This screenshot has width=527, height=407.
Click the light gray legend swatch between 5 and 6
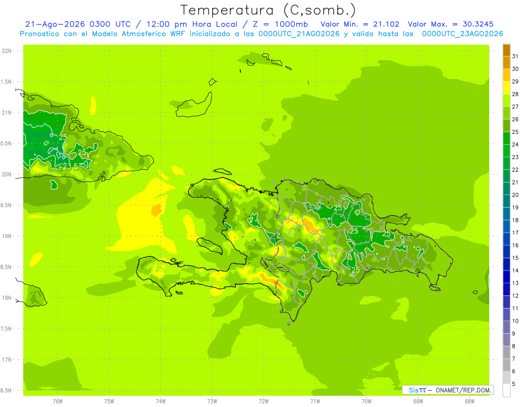(506, 378)
